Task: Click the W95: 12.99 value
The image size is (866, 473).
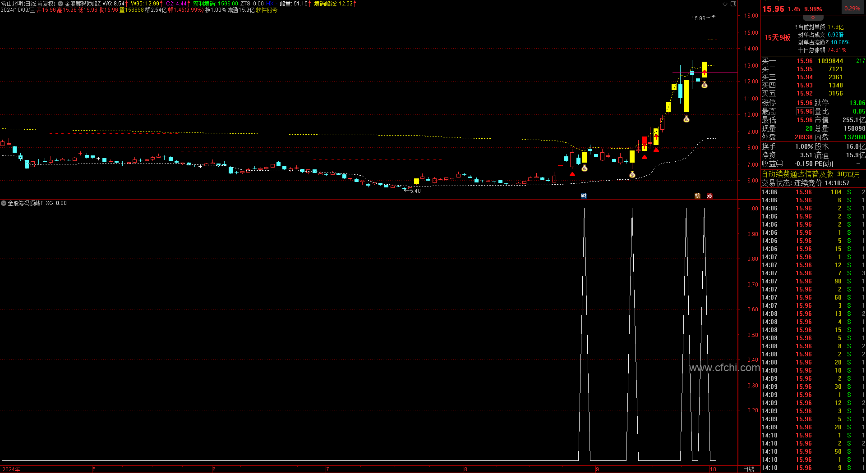Action: [146, 4]
